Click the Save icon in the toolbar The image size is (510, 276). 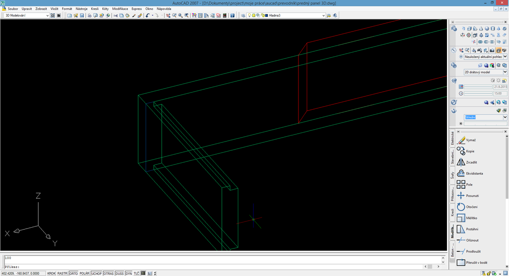(x=82, y=16)
